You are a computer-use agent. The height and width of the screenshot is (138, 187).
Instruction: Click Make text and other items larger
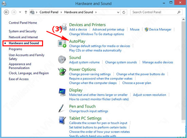[98, 95]
